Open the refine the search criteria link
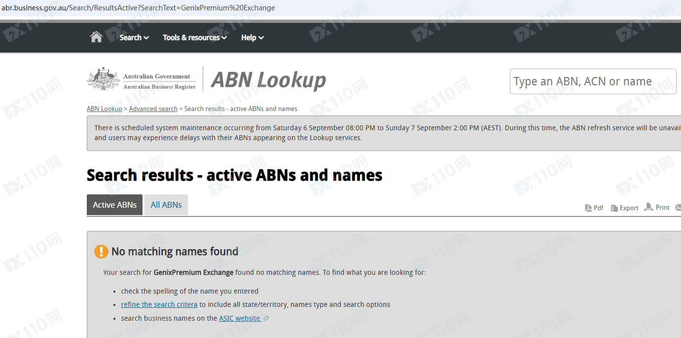This screenshot has height=338, width=681. click(159, 304)
